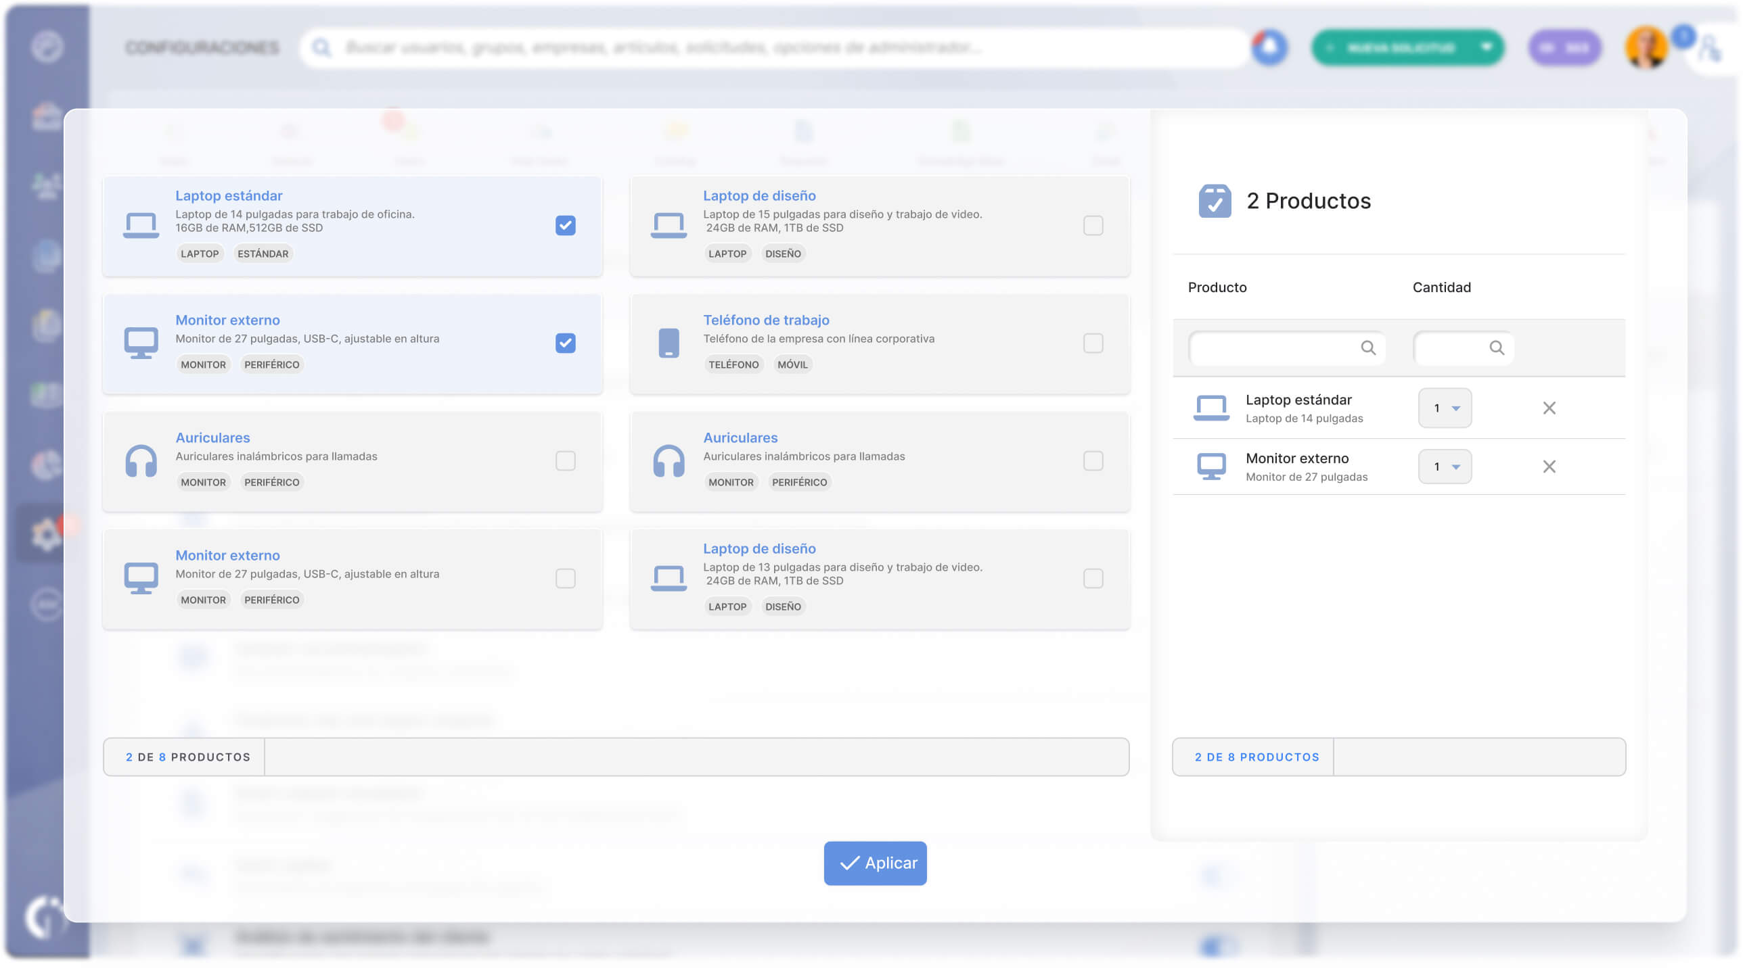
Task: Click the Laptop de diseño 13 pulgadas laptop icon
Action: pyautogui.click(x=669, y=578)
